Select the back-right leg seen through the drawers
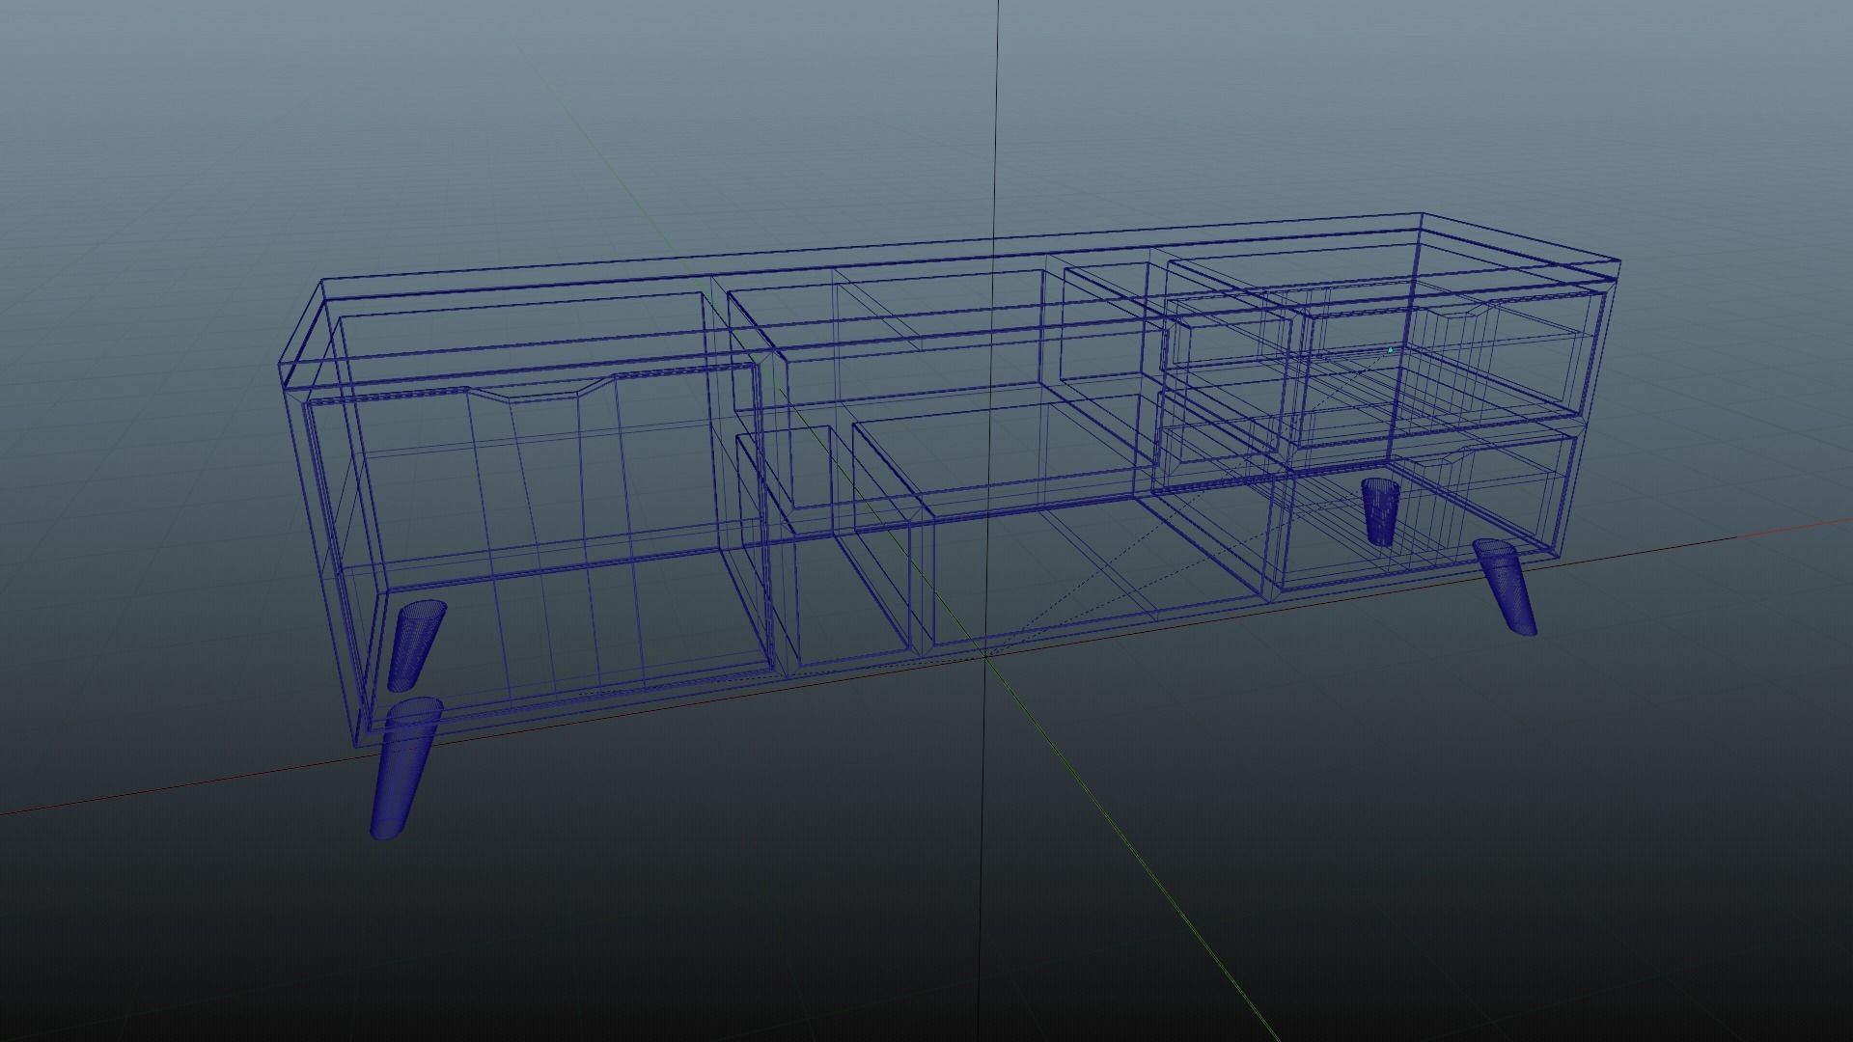The height and width of the screenshot is (1042, 1853). 1381,511
